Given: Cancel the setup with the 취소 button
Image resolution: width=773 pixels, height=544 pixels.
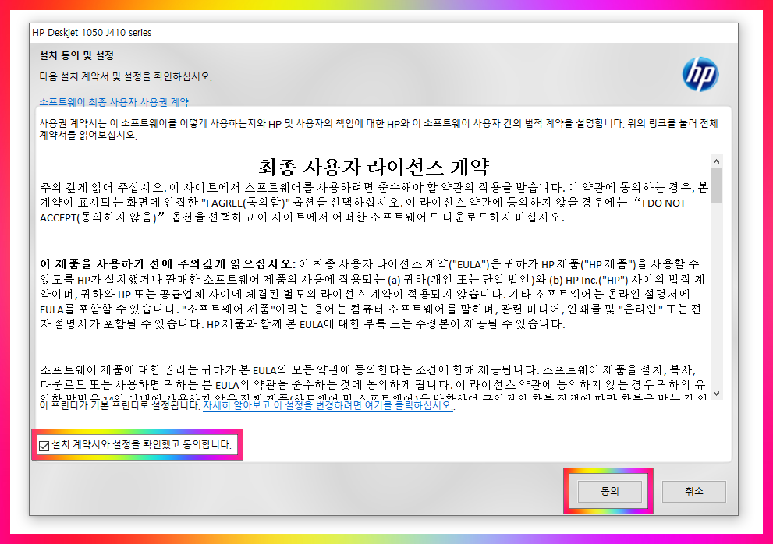Looking at the screenshot, I should (x=693, y=492).
